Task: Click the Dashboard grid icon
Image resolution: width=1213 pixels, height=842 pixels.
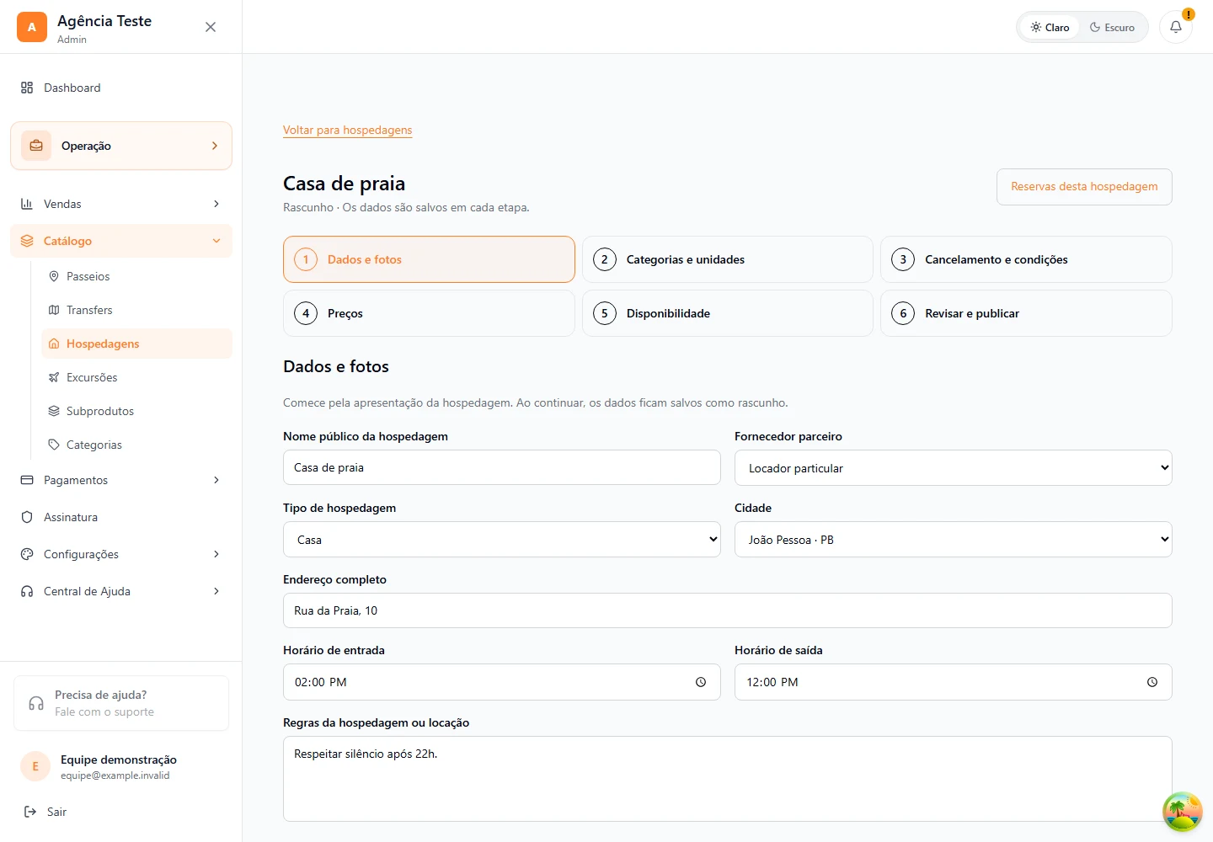Action: click(27, 88)
